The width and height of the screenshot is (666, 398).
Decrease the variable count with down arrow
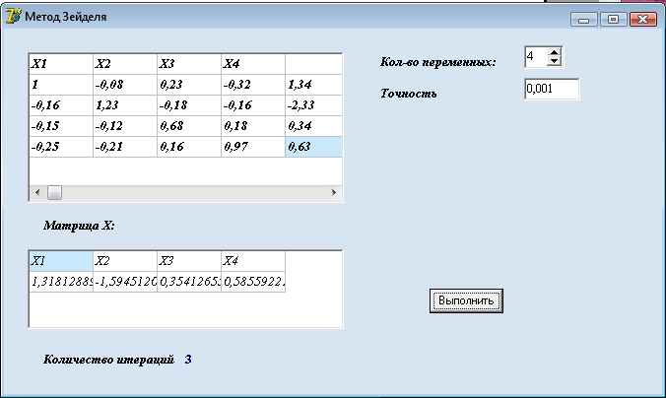[554, 61]
